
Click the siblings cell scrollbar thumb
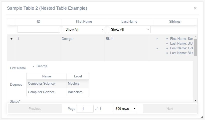coord(196,47)
